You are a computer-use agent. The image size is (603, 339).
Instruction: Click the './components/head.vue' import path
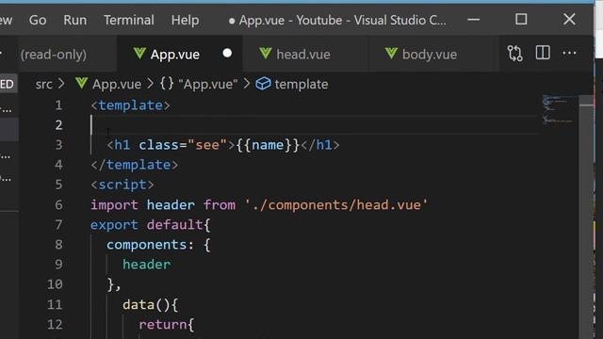click(x=336, y=205)
